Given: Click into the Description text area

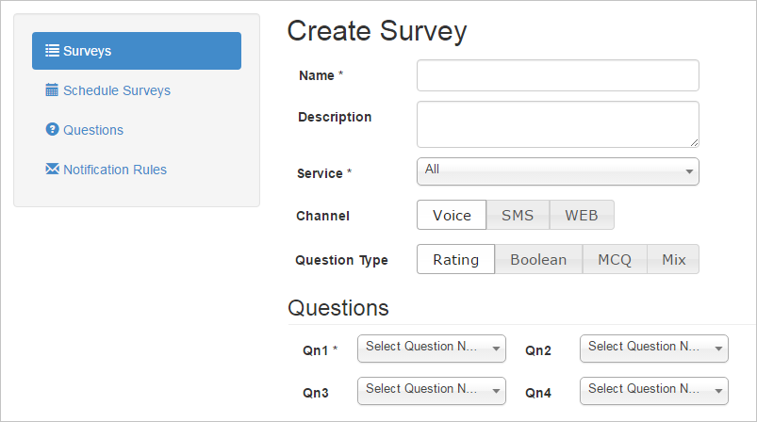Looking at the screenshot, I should point(557,124).
